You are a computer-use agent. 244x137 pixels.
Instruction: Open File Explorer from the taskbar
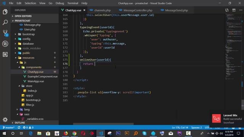pos(39,134)
